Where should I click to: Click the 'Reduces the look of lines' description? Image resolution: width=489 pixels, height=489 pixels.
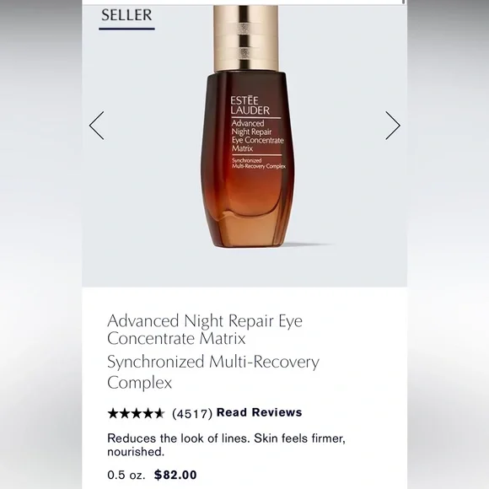226,444
